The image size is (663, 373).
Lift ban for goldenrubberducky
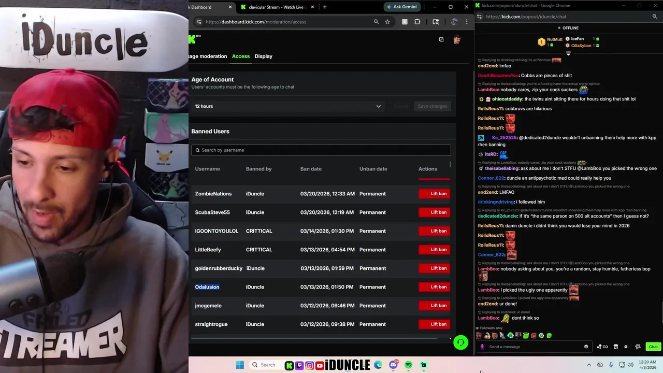pos(434,268)
